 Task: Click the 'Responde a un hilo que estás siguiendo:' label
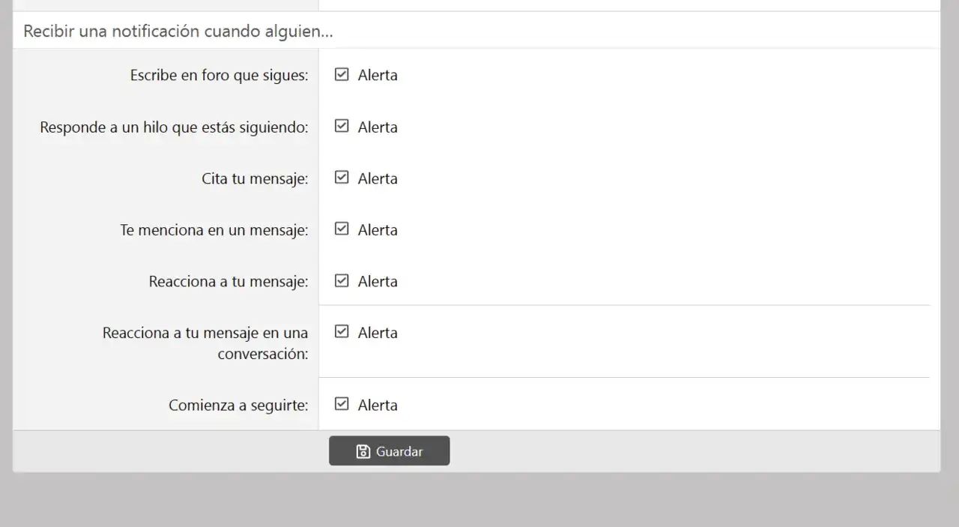point(174,127)
